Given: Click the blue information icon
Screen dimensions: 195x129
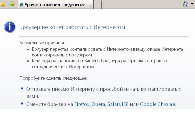Looking at the screenshot, I should 10,27.
